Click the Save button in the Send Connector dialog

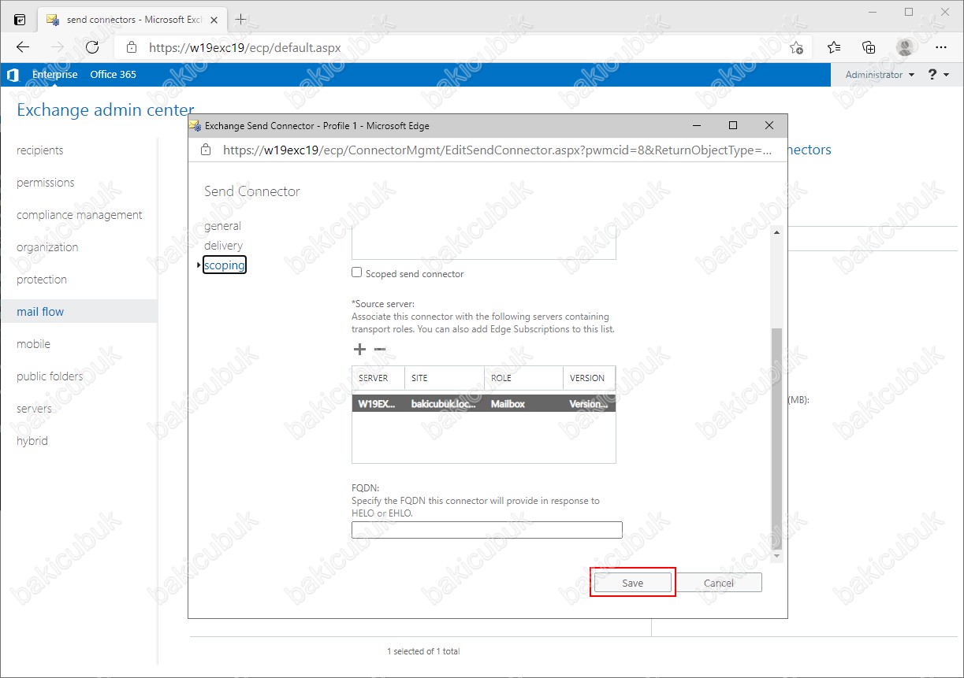633,583
